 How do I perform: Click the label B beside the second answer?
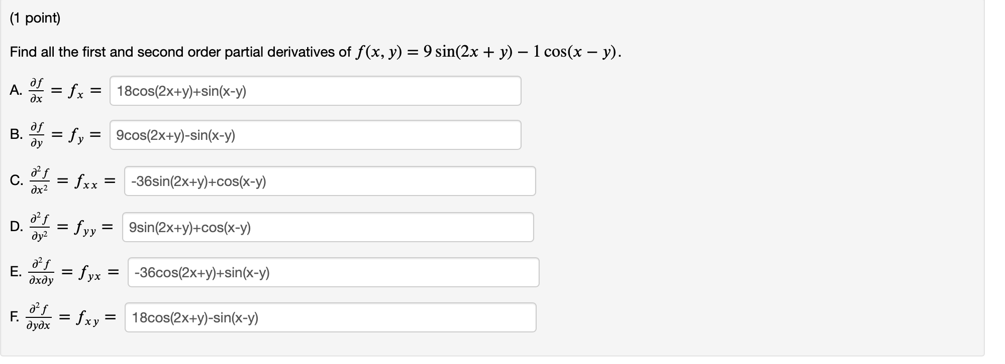[15, 135]
